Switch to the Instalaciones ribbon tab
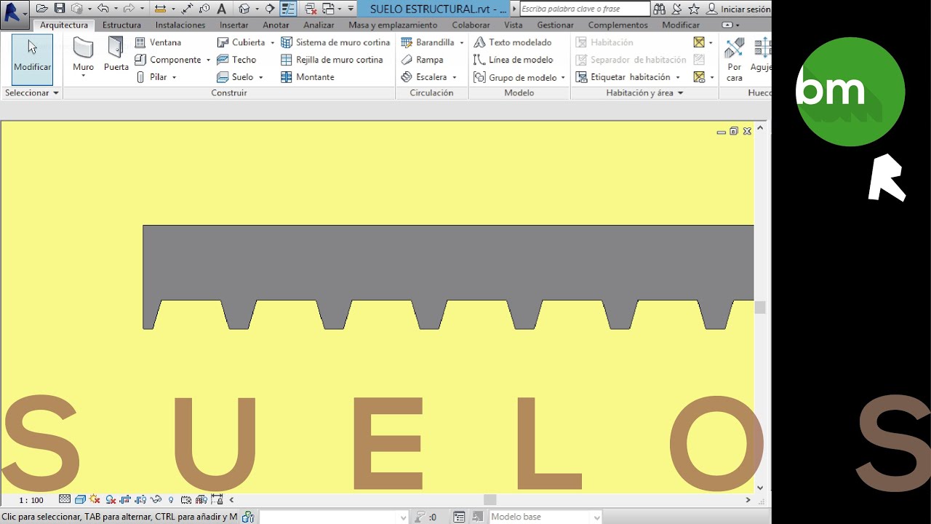The width and height of the screenshot is (931, 524). click(x=180, y=25)
